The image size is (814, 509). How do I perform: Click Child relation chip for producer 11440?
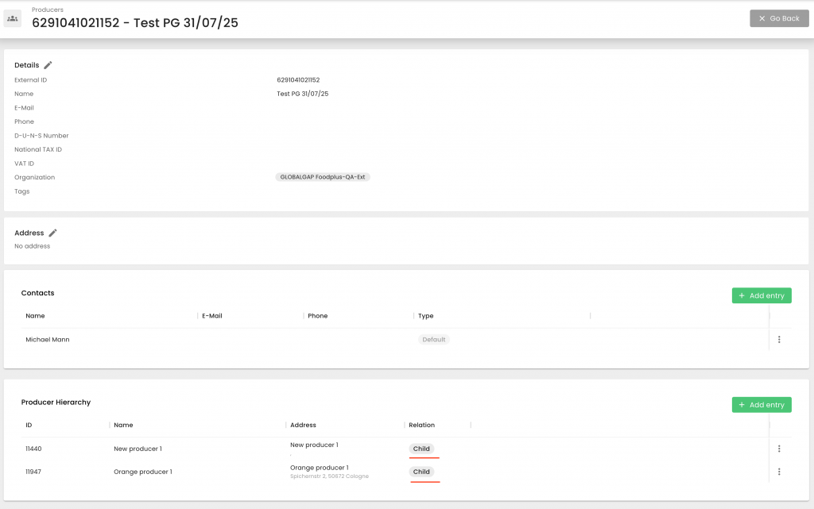(421, 449)
